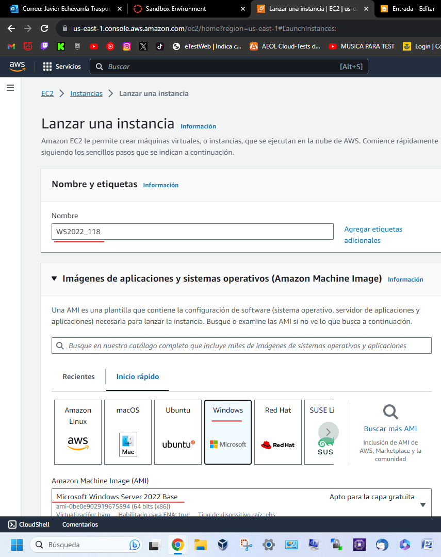Image resolution: width=441 pixels, height=557 pixels.
Task: Click the Nombre input field with WS2022_118
Action: 192,232
